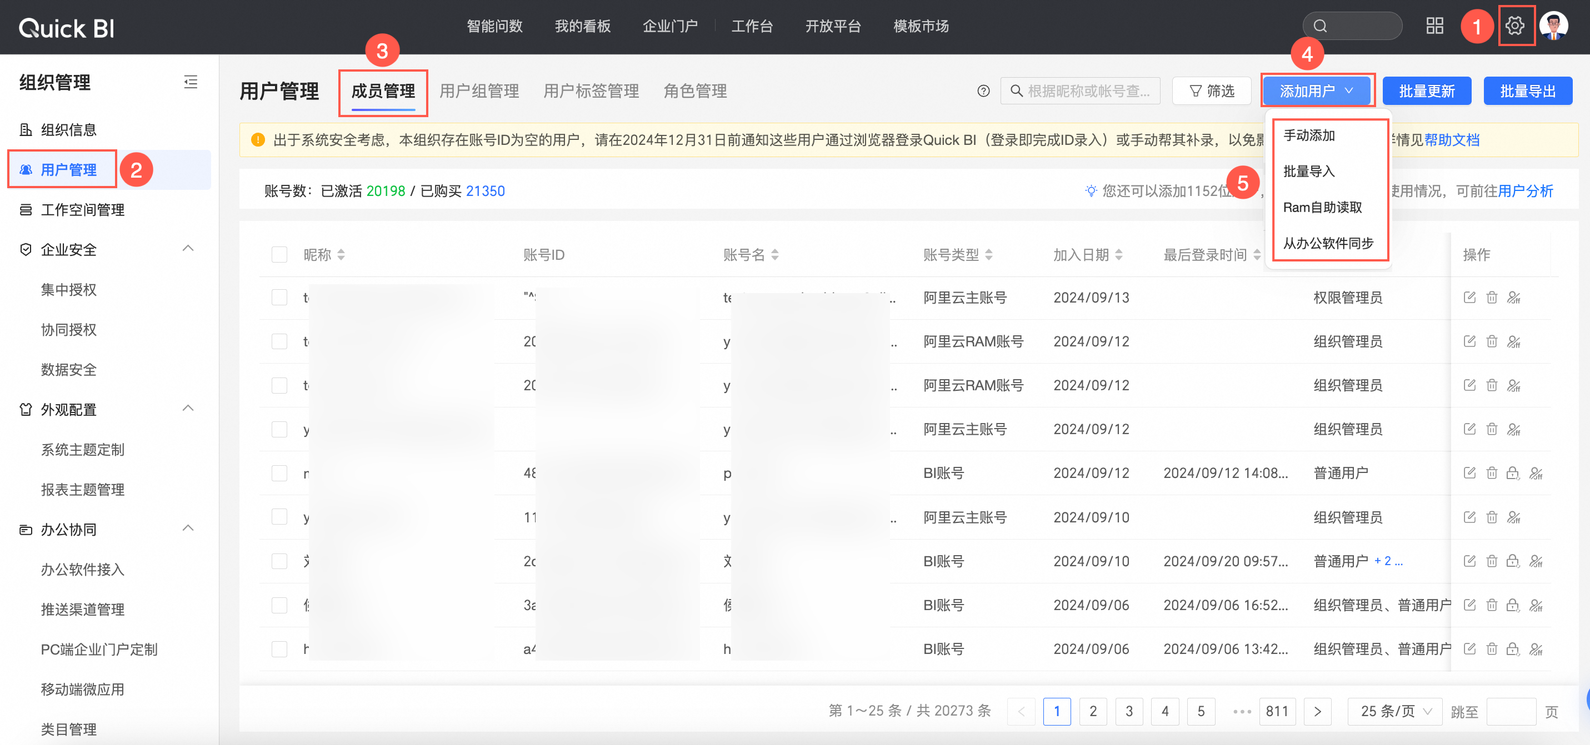Viewport: 1590px width, 745px height.
Task: Click the lock icon in 2024/09/20 09:57 row
Action: (x=1512, y=561)
